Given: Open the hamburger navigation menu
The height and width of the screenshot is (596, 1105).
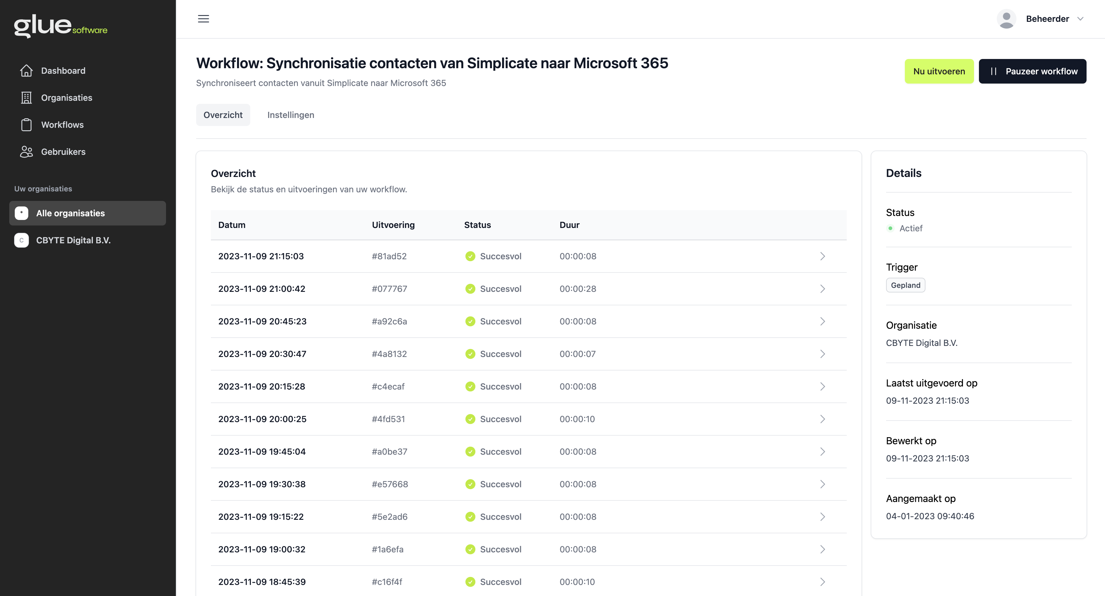Looking at the screenshot, I should tap(203, 19).
